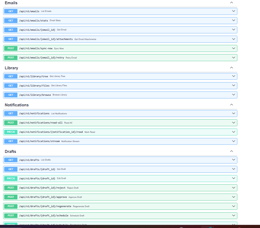Expand the Notification Stream endpoint chevron

233,141
